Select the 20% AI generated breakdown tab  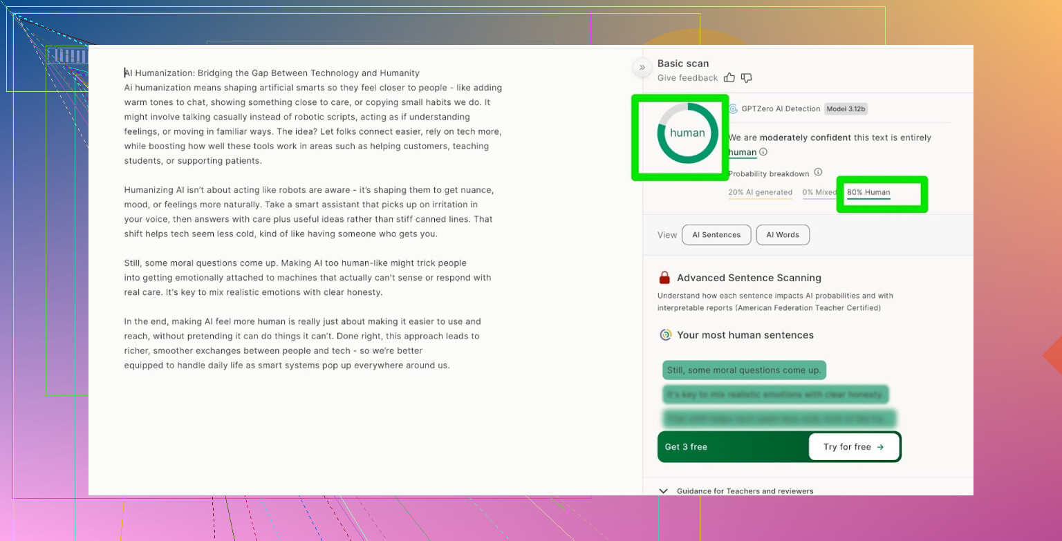[x=760, y=193]
